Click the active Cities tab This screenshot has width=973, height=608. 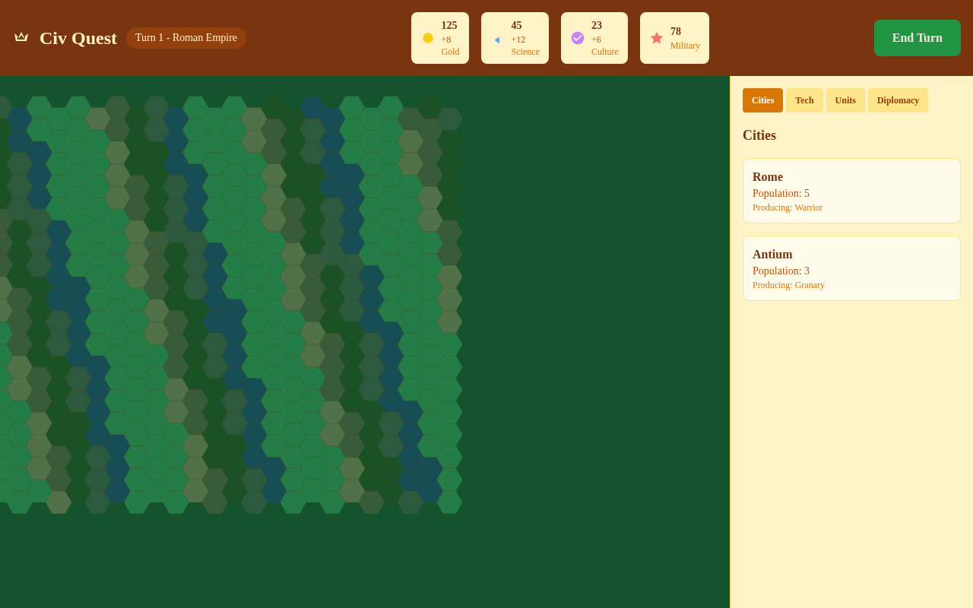(762, 100)
